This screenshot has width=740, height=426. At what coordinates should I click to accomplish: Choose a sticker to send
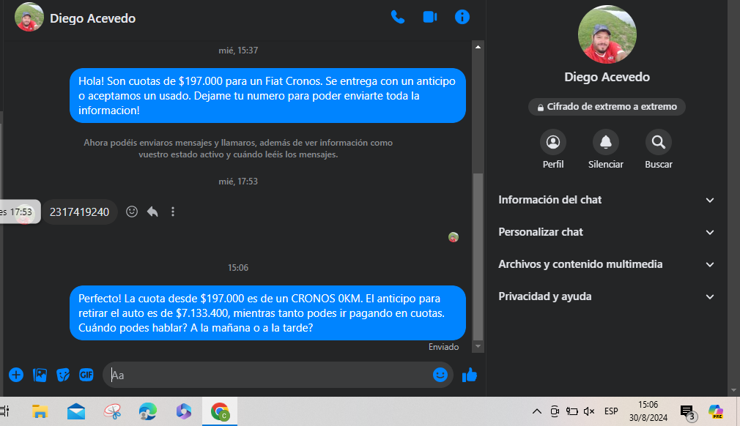[x=63, y=375]
